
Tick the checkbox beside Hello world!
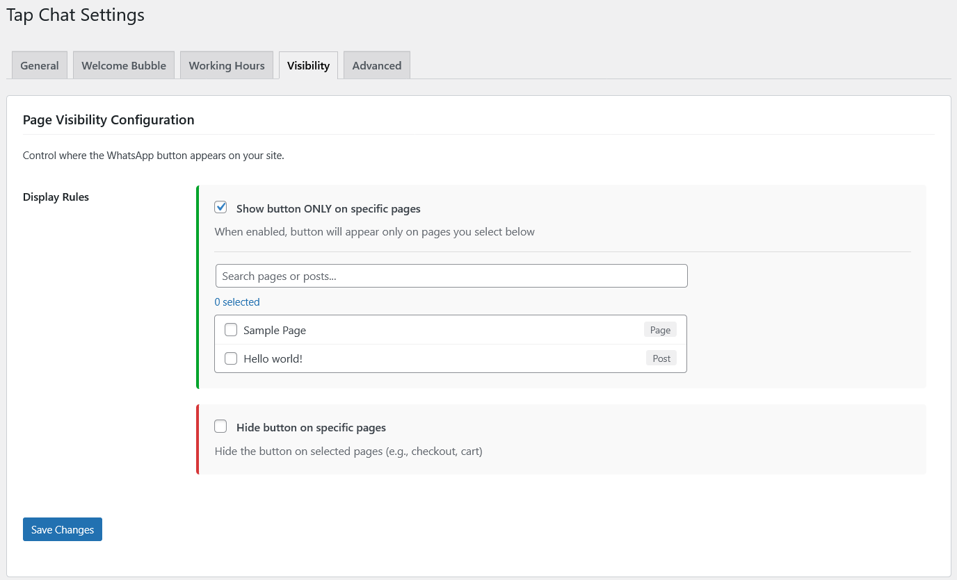231,358
